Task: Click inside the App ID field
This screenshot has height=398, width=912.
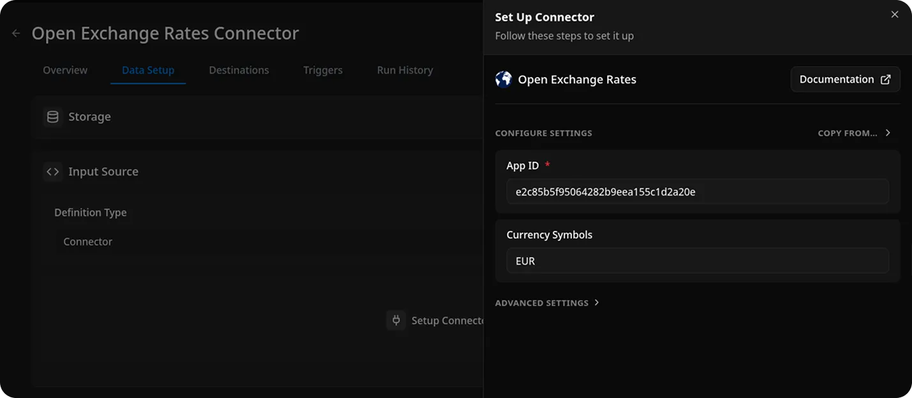Action: coord(697,191)
